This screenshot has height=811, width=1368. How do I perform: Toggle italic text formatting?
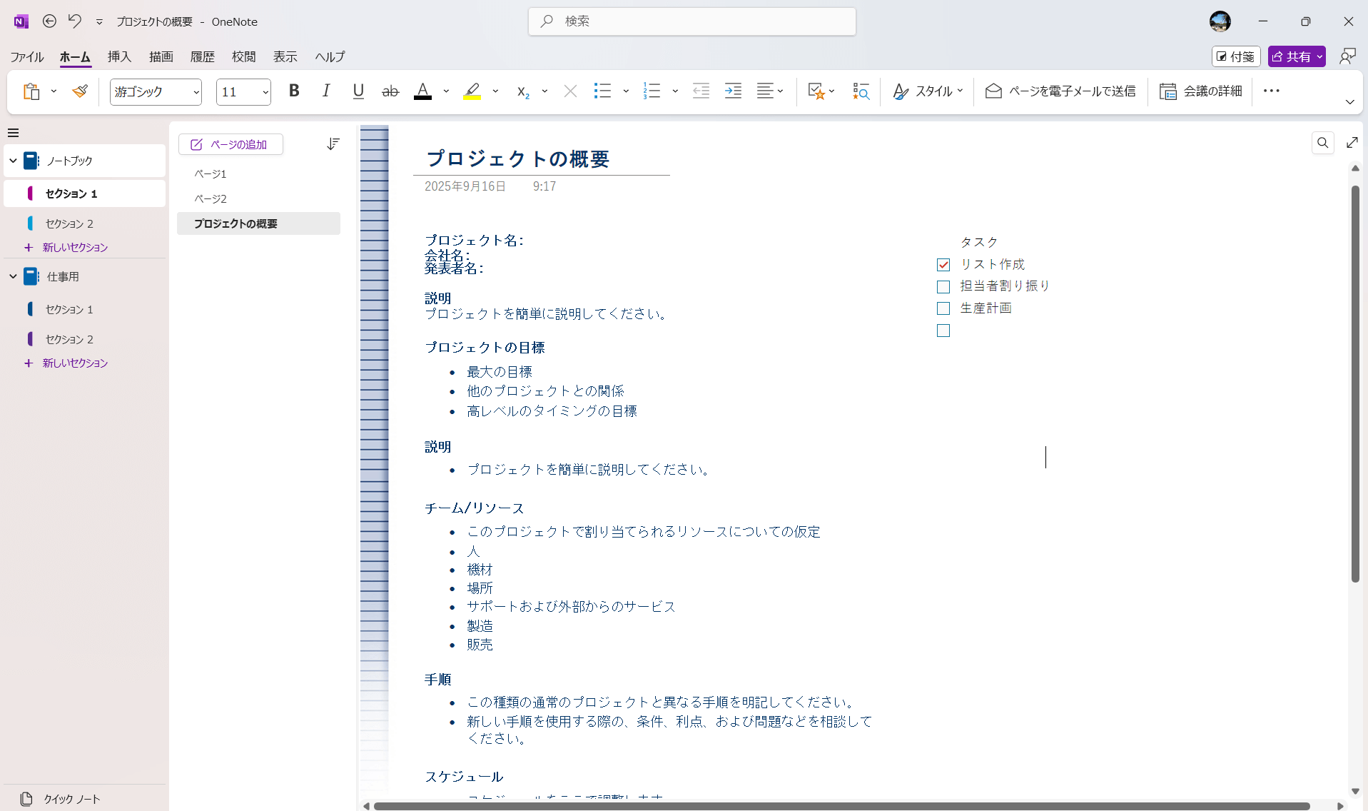pyautogui.click(x=326, y=91)
